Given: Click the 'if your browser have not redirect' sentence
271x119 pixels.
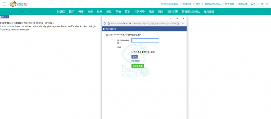Looking at the screenshot, I should click(48, 26).
